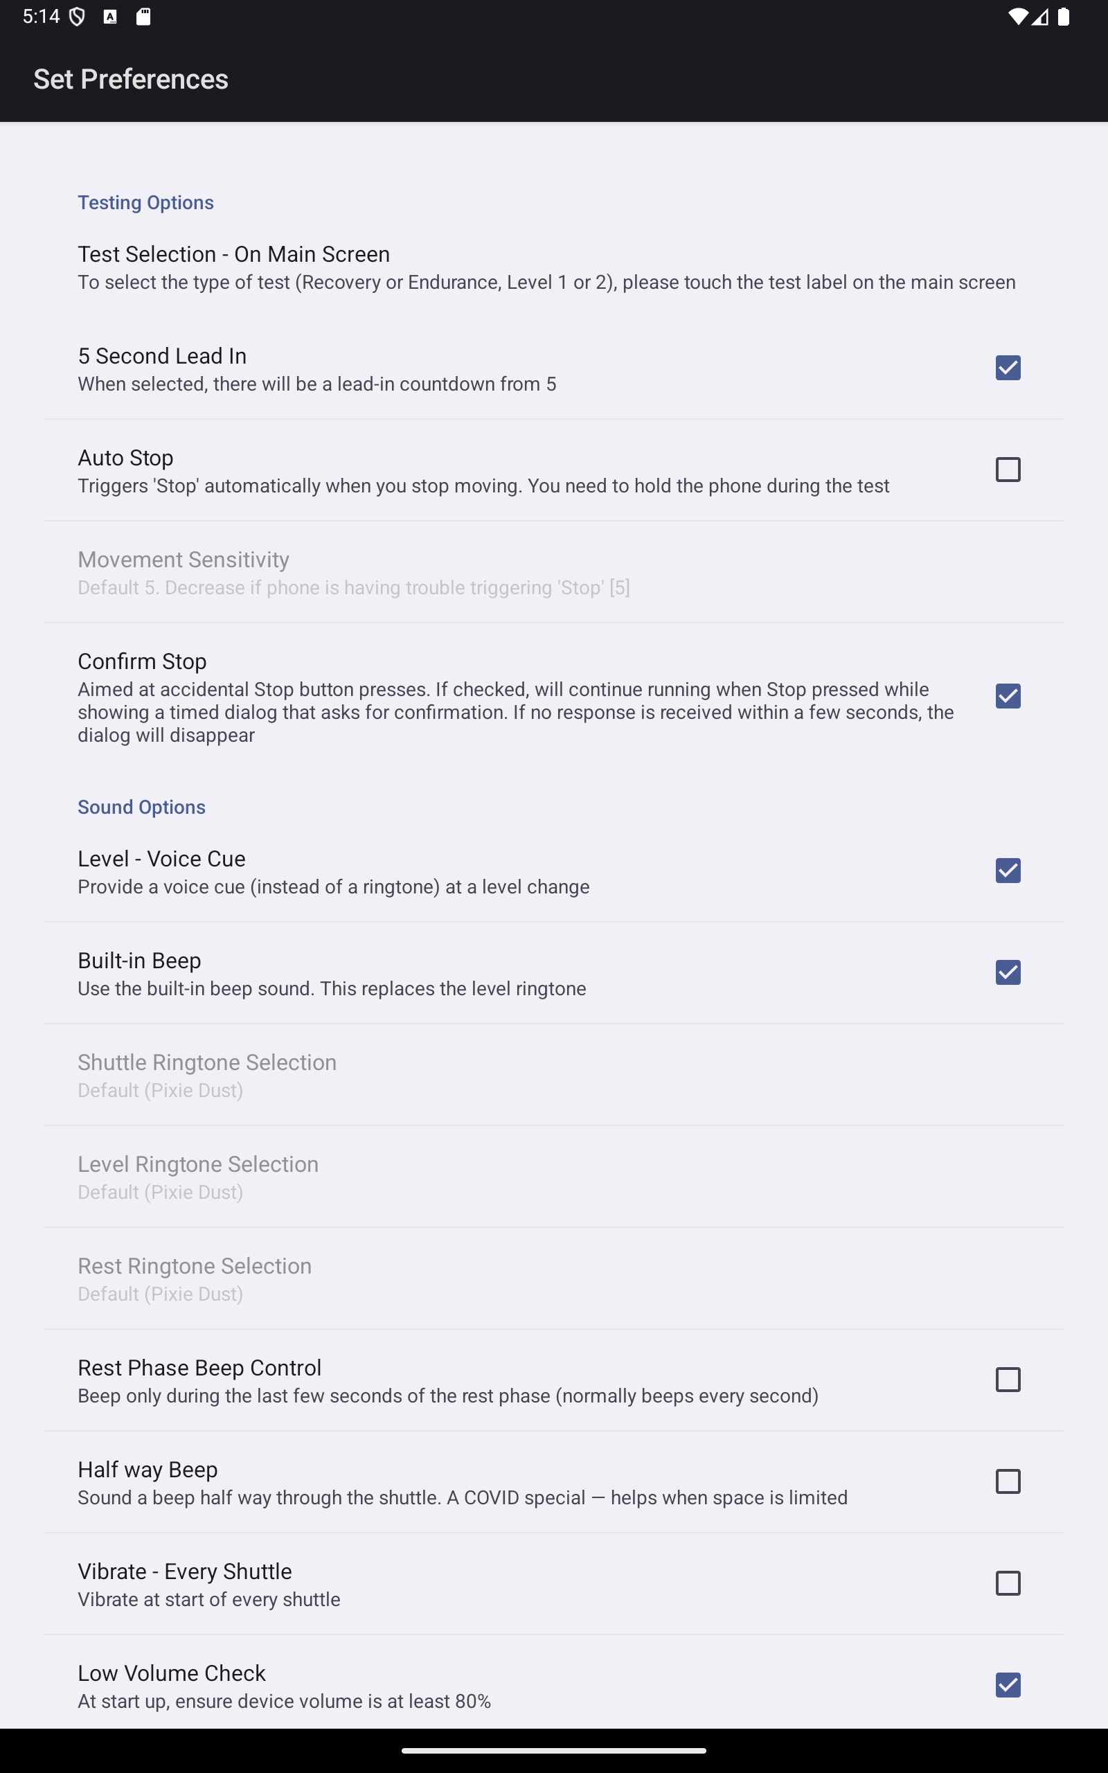
Task: Disable the 5 Second Lead In checkbox
Action: tap(1008, 367)
